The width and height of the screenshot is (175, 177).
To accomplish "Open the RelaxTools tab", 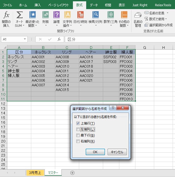I will click(x=163, y=5).
